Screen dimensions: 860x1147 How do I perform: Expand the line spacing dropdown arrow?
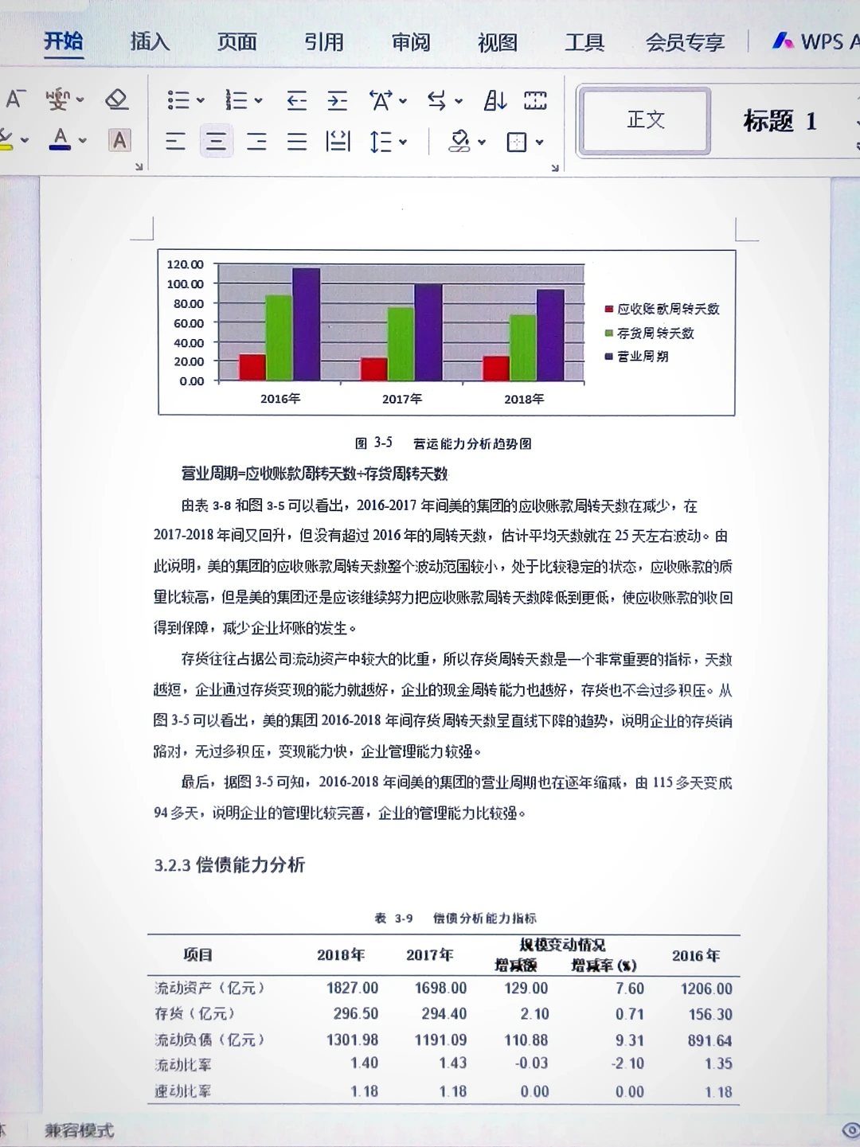coord(403,142)
